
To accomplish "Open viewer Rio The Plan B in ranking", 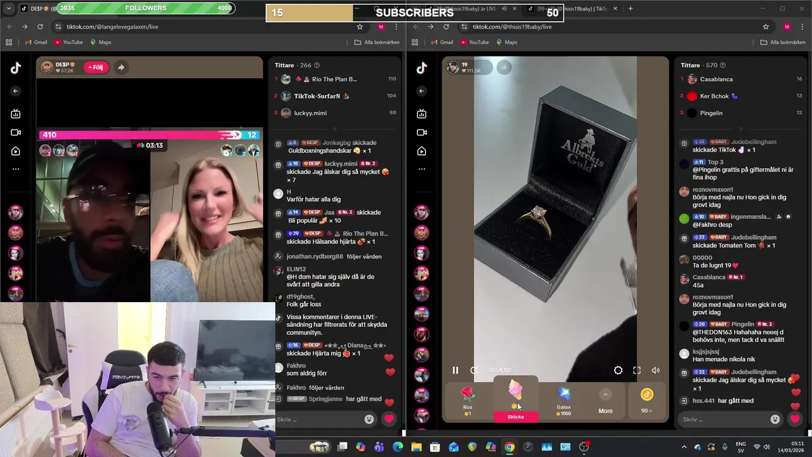I will [334, 79].
